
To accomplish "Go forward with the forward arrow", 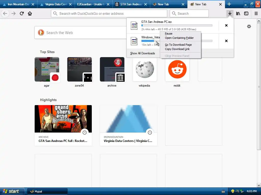I will pyautogui.click(x=14, y=13).
